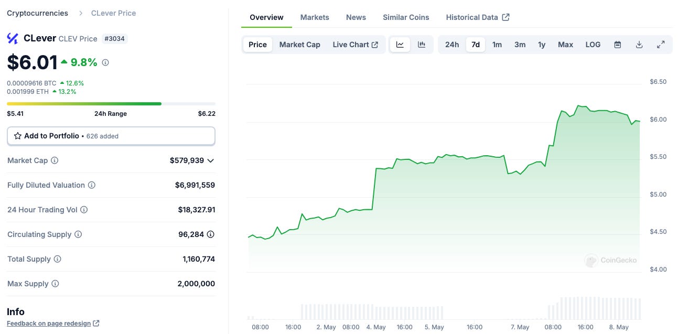Click the star icon in Add to Portfolio
Screen dimensions: 678x334
pos(18,136)
